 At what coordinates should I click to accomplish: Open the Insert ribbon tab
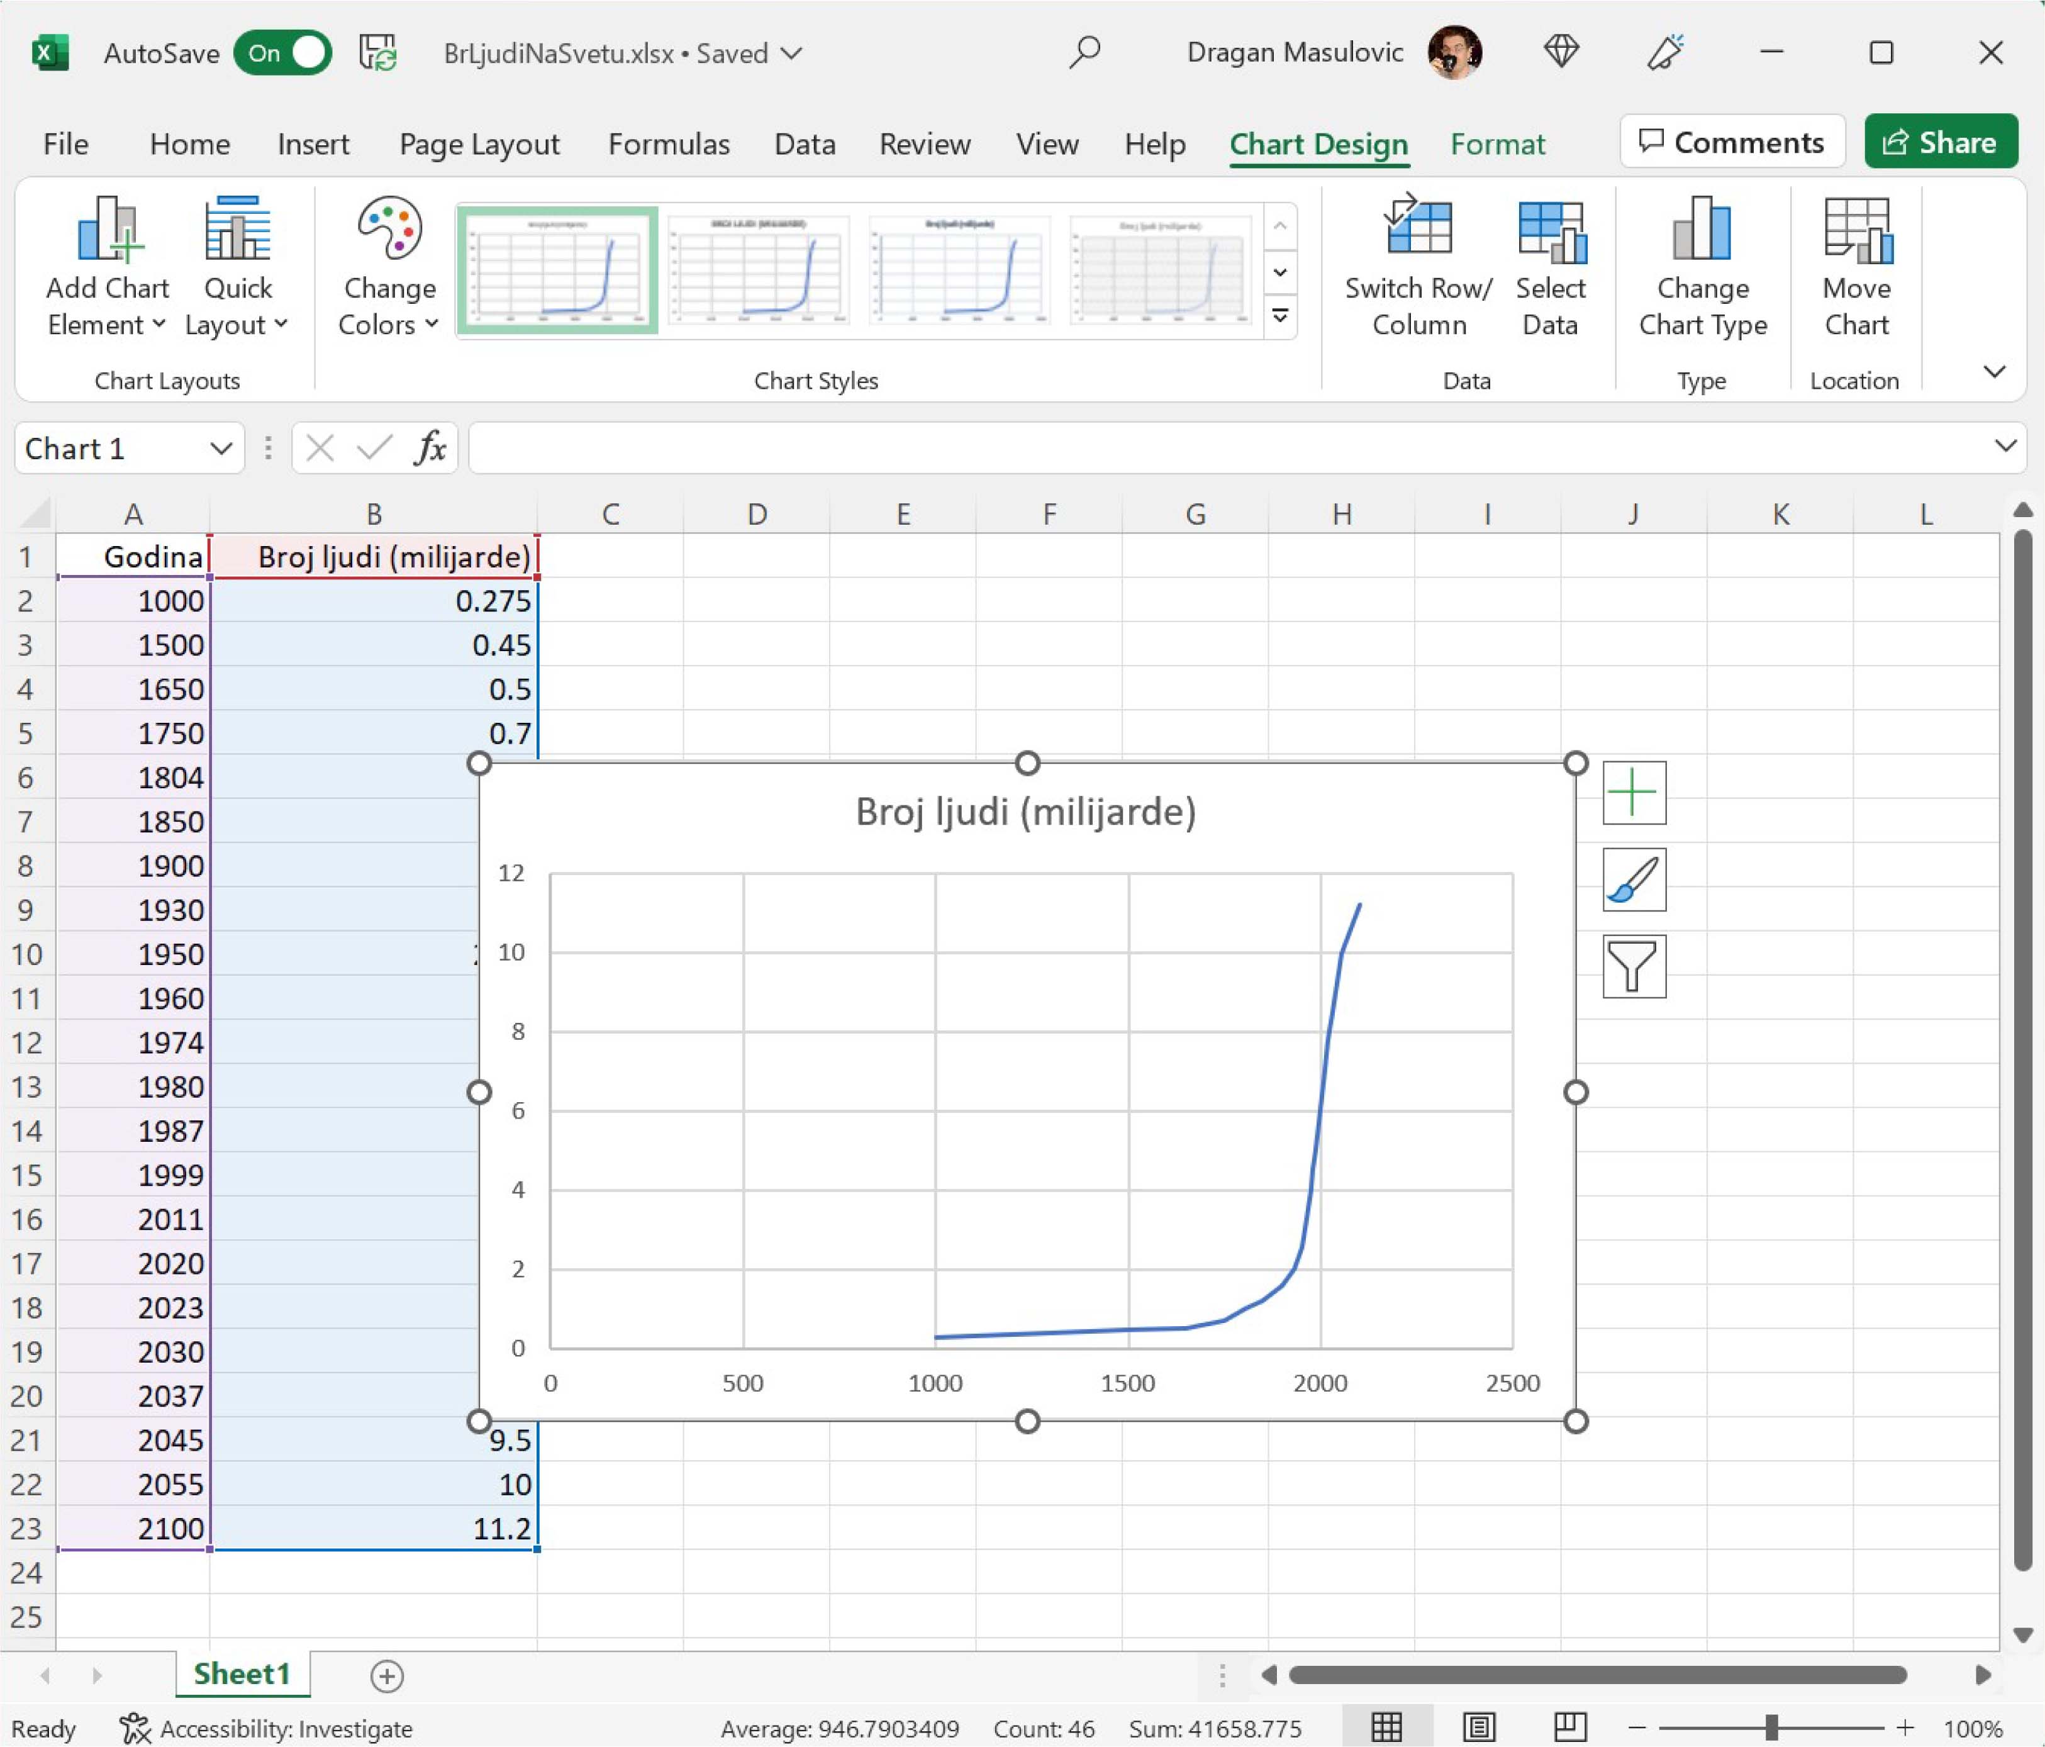coord(313,144)
